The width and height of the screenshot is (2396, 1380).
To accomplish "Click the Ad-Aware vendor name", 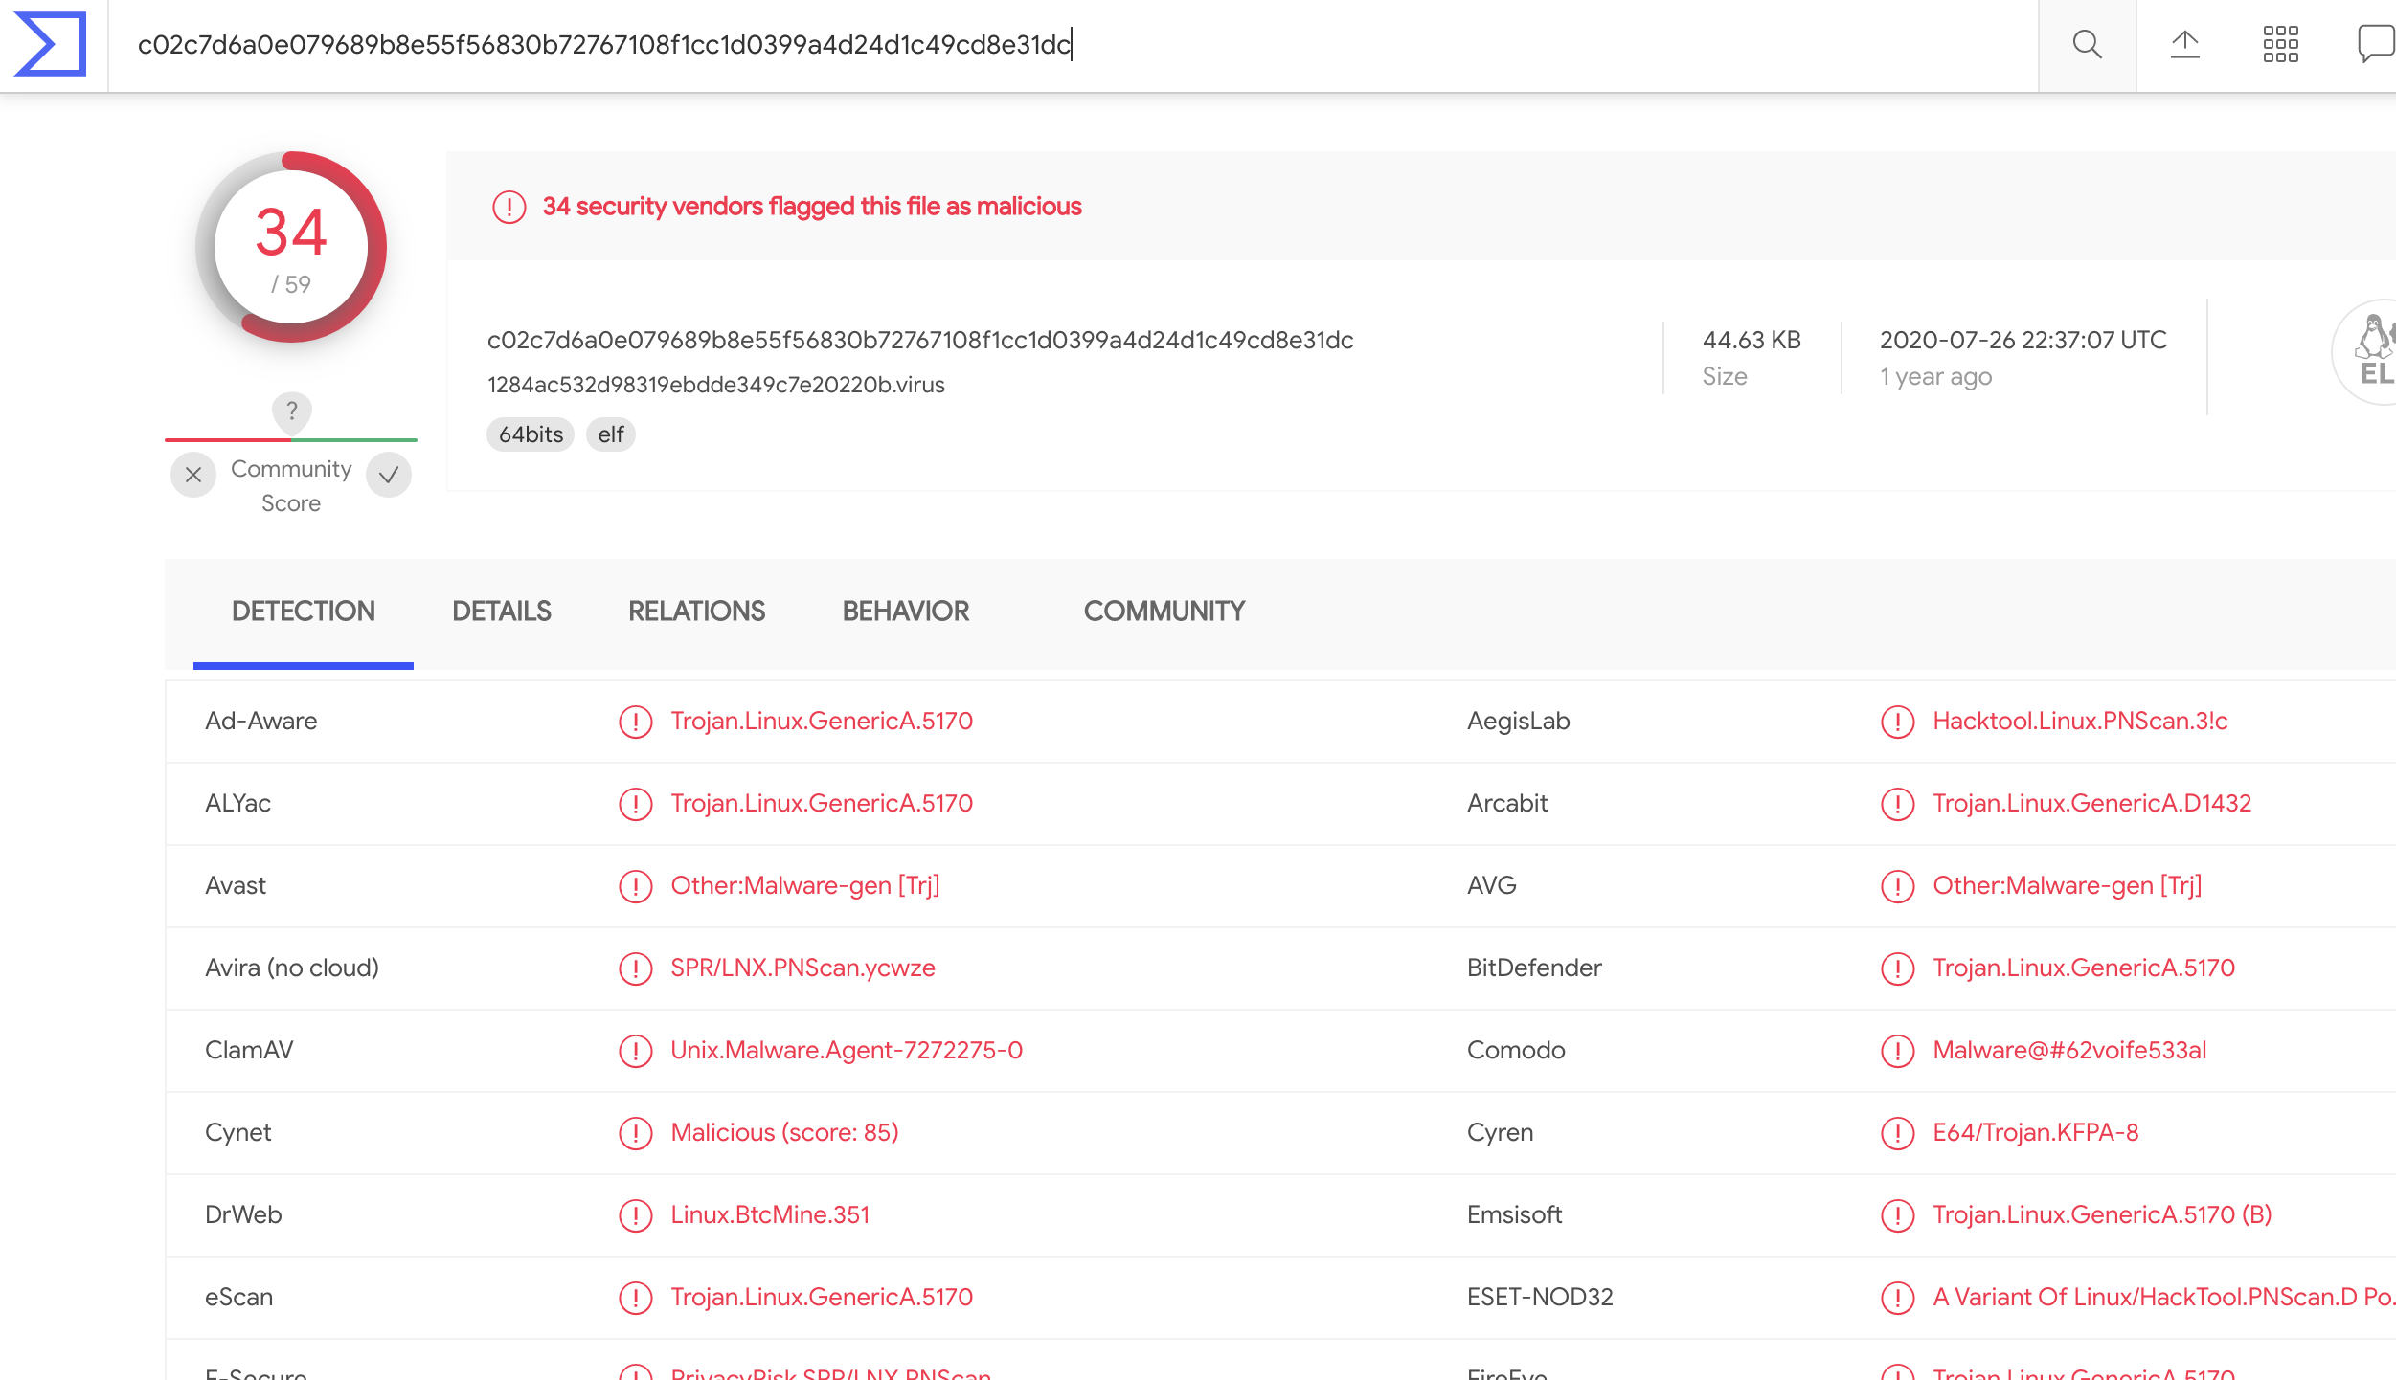I will click(x=260, y=722).
